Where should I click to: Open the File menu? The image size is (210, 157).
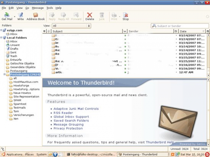pos(4,8)
